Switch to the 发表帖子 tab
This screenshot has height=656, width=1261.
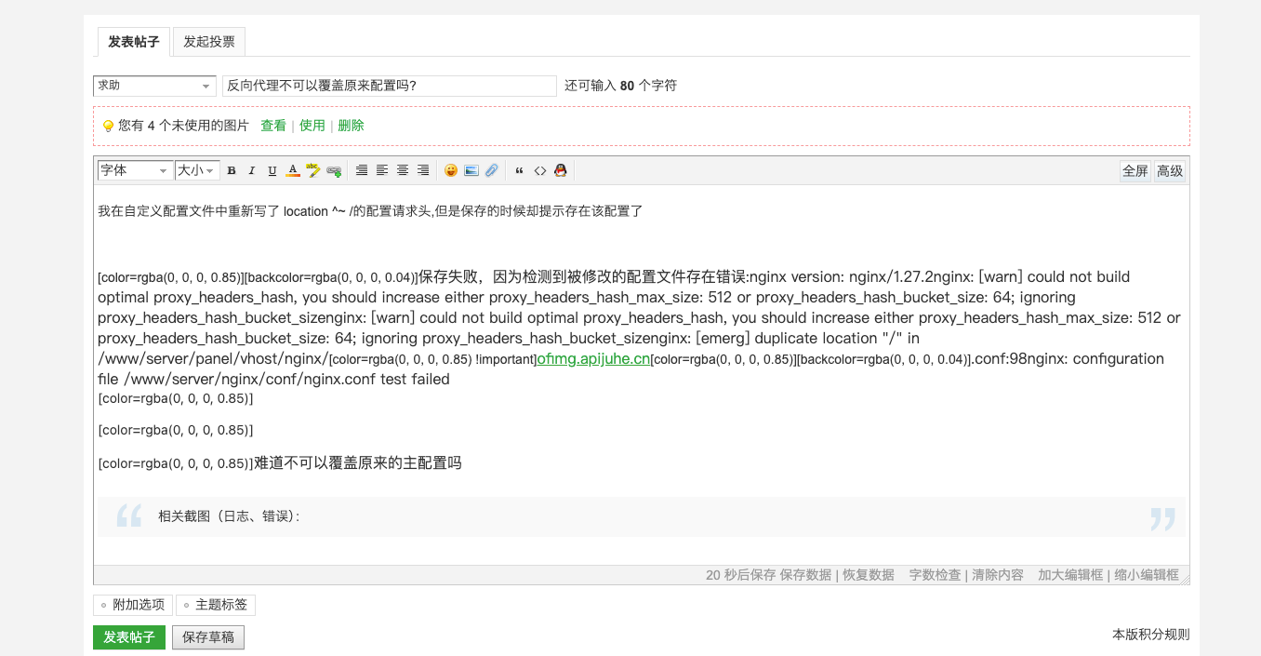(x=134, y=42)
